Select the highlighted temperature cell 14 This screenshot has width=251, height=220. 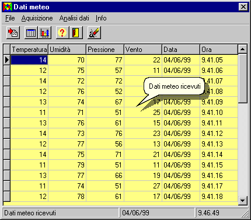click(29, 60)
